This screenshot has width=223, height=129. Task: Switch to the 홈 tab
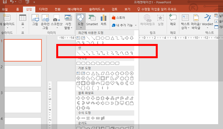pyautogui.click(x=17, y=9)
